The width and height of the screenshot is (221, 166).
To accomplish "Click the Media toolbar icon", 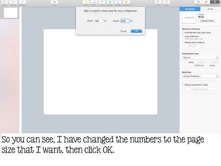I will pos(118,2).
